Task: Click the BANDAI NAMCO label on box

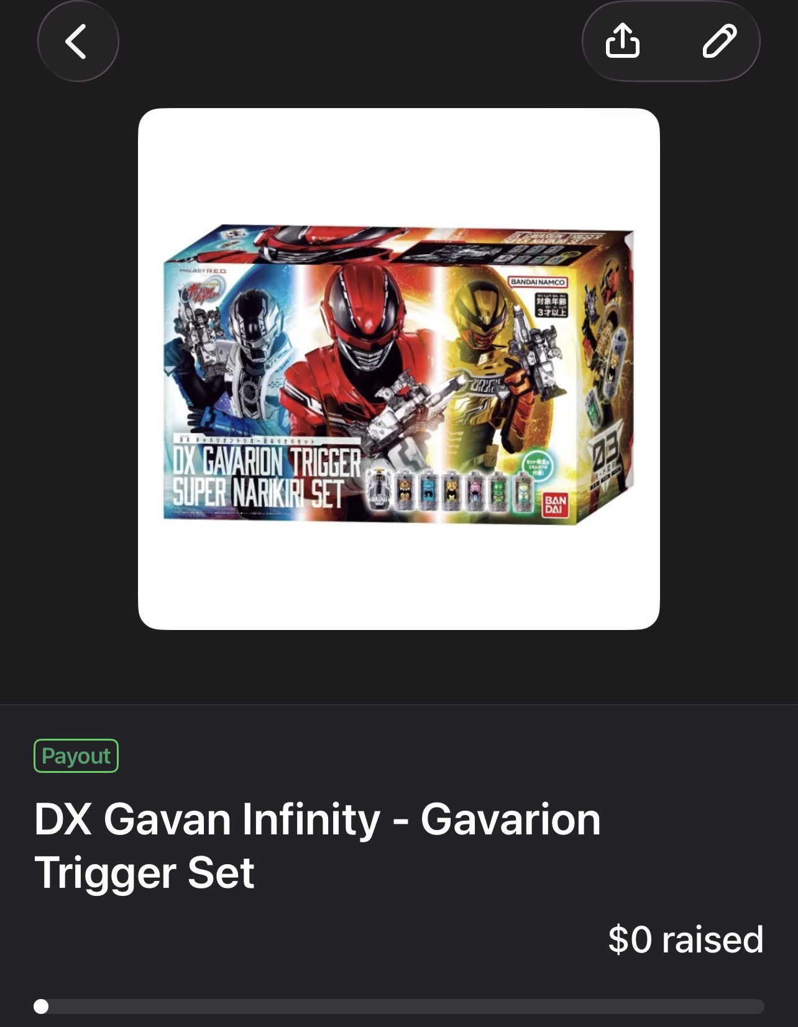Action: point(538,282)
